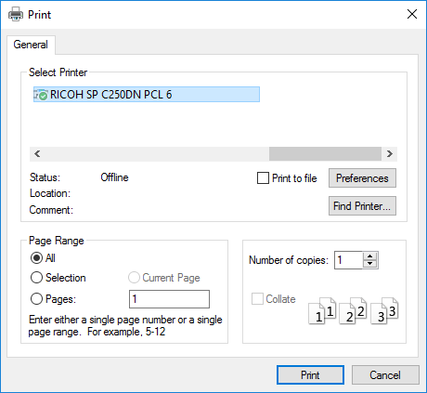Viewport: 427px width, 393px height.
Task: Open printer Preferences
Action: pos(362,178)
